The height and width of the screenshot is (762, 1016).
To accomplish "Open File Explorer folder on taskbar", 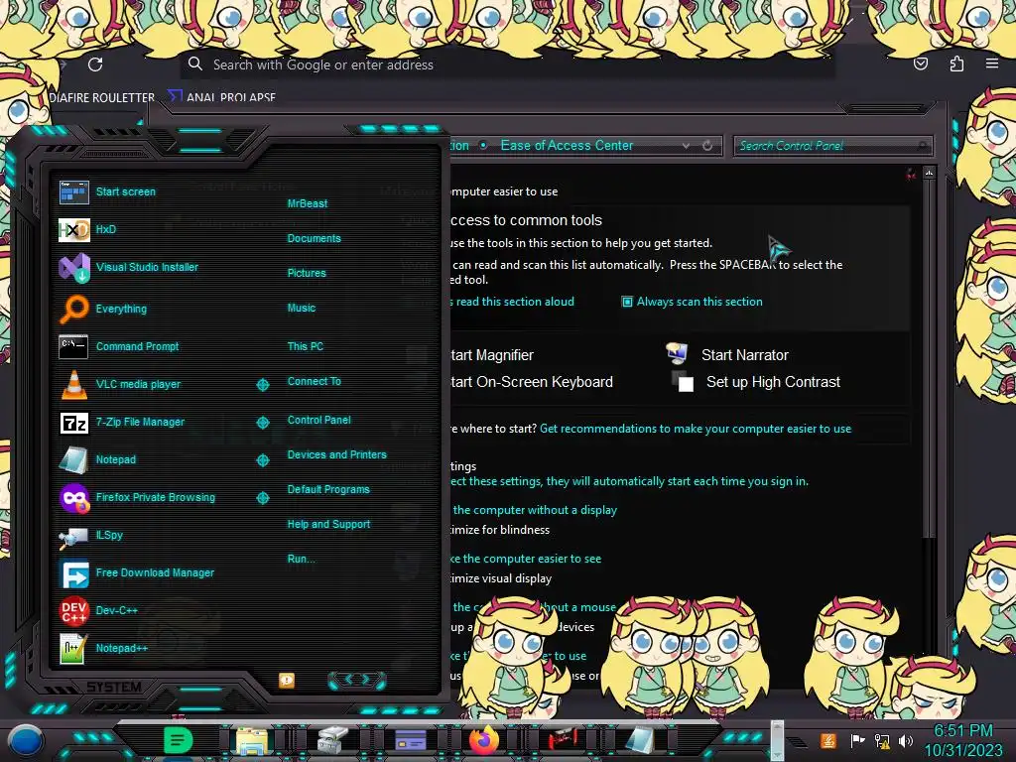I will (251, 740).
